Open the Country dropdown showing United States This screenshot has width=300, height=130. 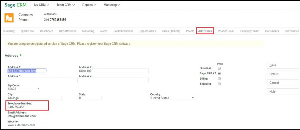coord(173,98)
